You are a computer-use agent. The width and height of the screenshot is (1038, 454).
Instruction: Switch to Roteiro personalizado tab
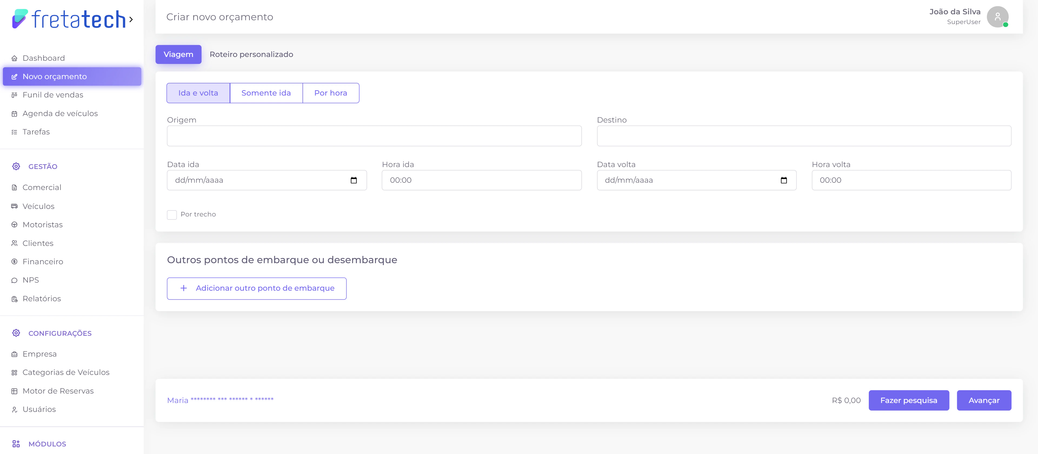click(x=251, y=54)
